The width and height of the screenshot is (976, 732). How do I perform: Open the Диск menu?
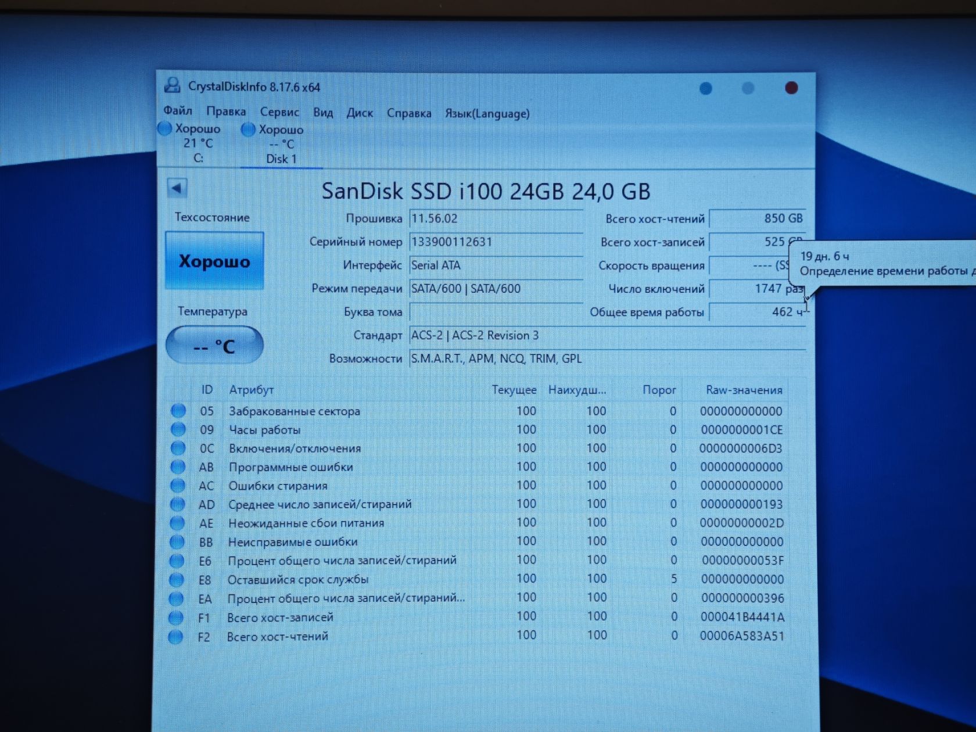click(x=360, y=113)
